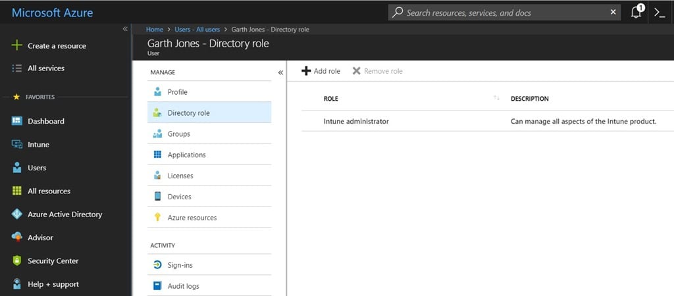The image size is (674, 296).
Task: Click the Dashboard icon in favorites
Action: 16,121
